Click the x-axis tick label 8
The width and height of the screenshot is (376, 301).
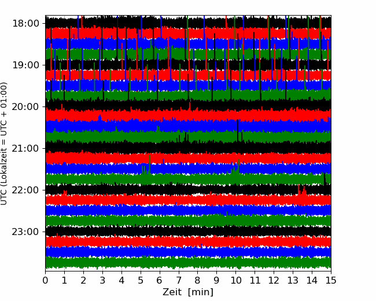click(x=198, y=280)
